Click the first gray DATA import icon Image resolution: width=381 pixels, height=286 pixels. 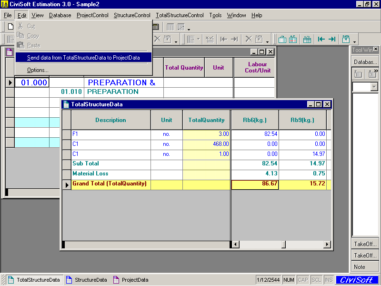point(168,39)
